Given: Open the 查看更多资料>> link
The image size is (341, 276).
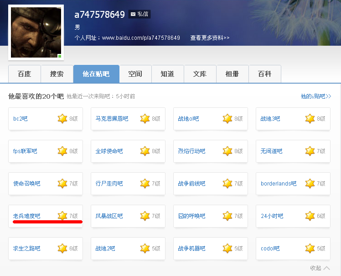Looking at the screenshot, I should [x=210, y=38].
